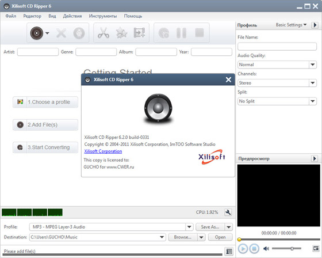
Task: Click the Album input field
Action: pos(156,52)
